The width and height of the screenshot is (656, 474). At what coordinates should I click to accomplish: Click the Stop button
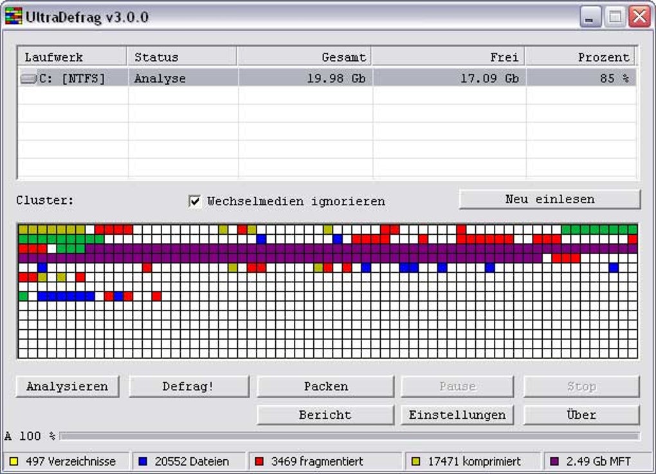click(581, 386)
